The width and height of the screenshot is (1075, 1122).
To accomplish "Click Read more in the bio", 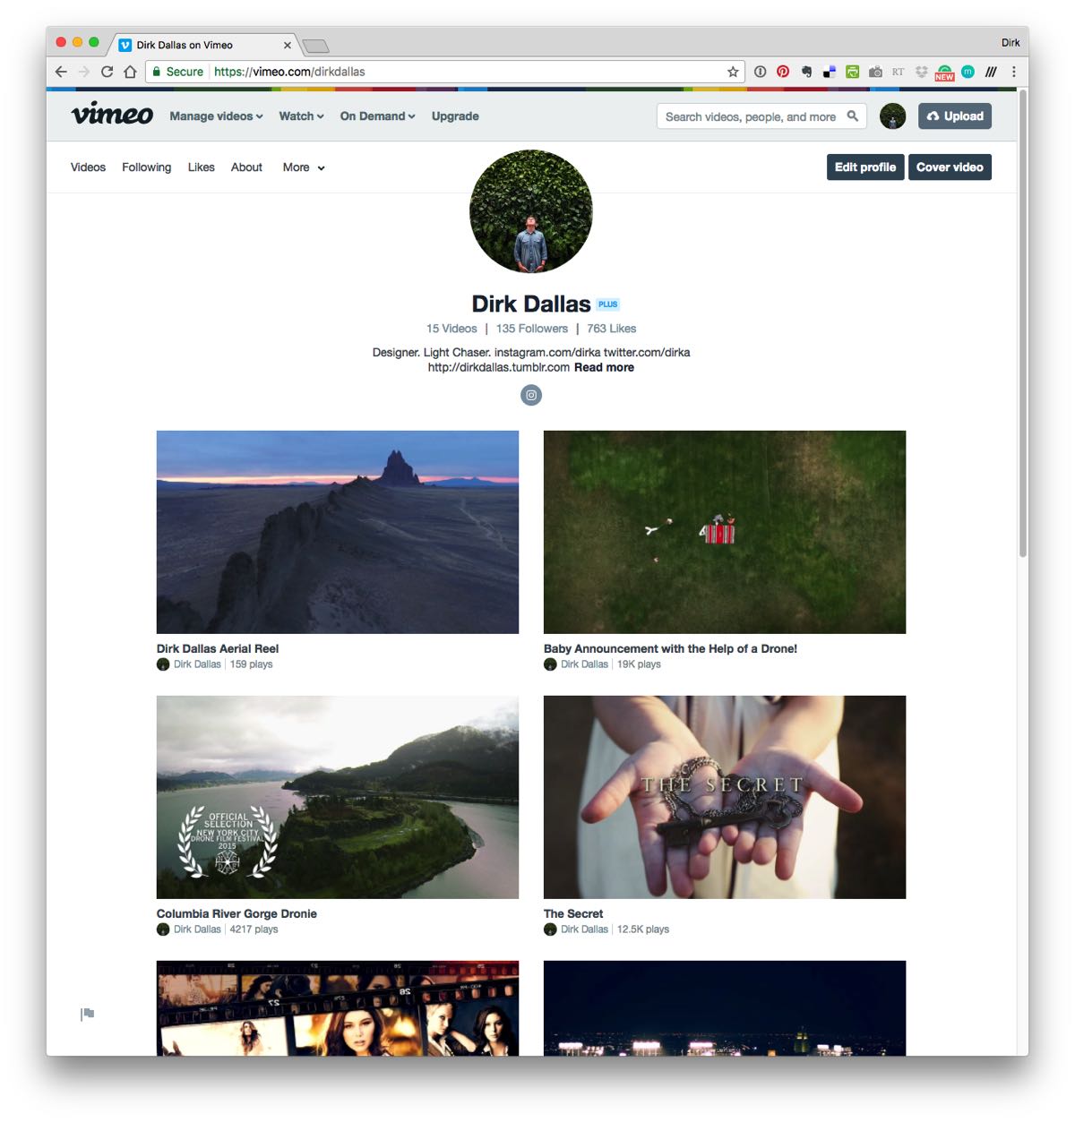I will [604, 367].
